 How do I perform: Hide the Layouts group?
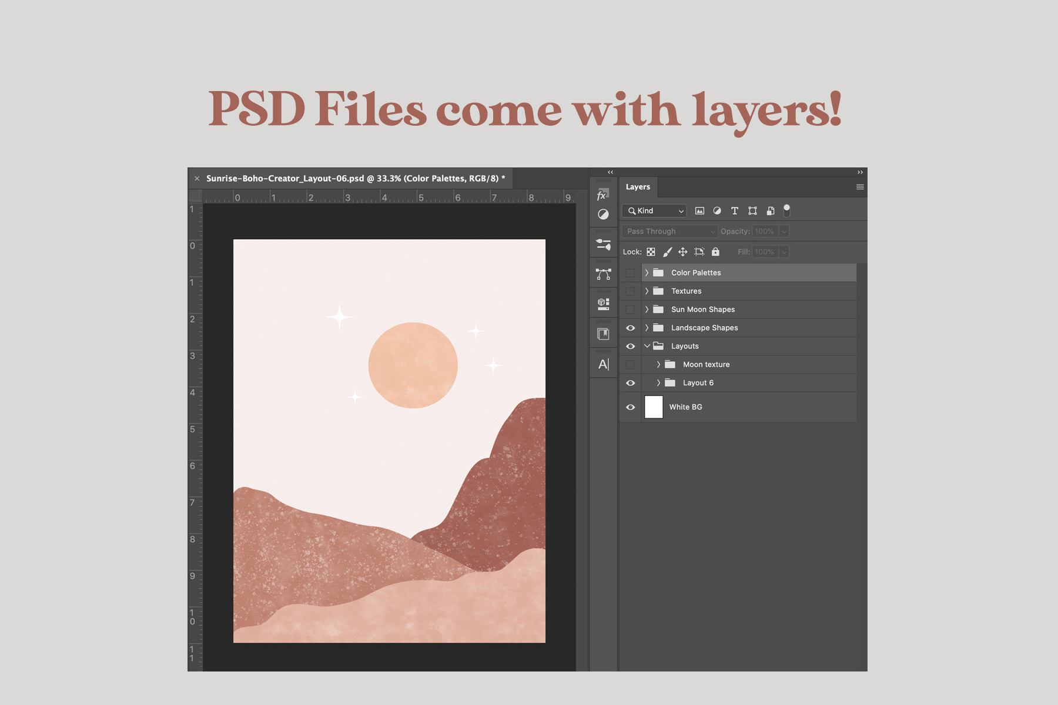click(x=630, y=346)
